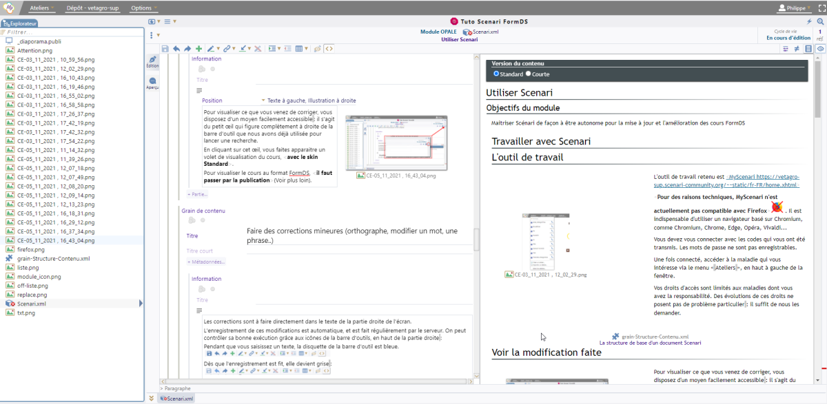This screenshot has width=827, height=404.
Task: Click the increase indent list icon
Action: pos(272,49)
